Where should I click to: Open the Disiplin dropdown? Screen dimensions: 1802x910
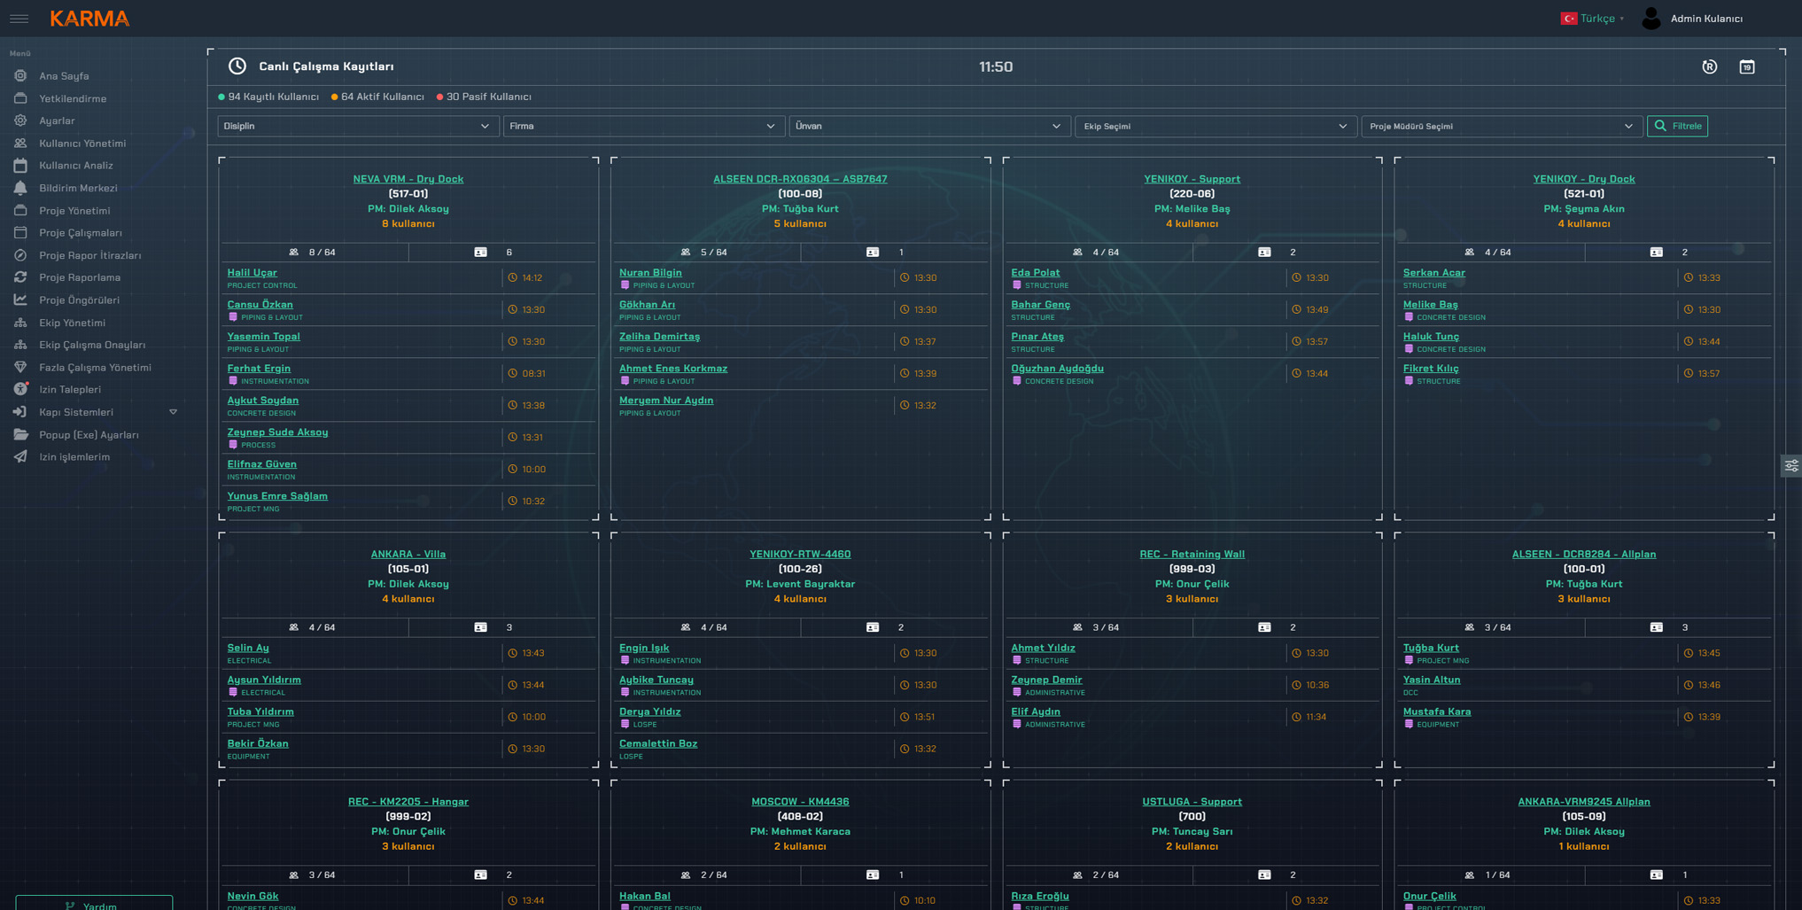coord(357,127)
